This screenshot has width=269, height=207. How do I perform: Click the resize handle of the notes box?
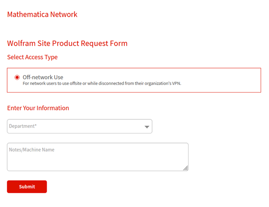pyautogui.click(x=186, y=168)
